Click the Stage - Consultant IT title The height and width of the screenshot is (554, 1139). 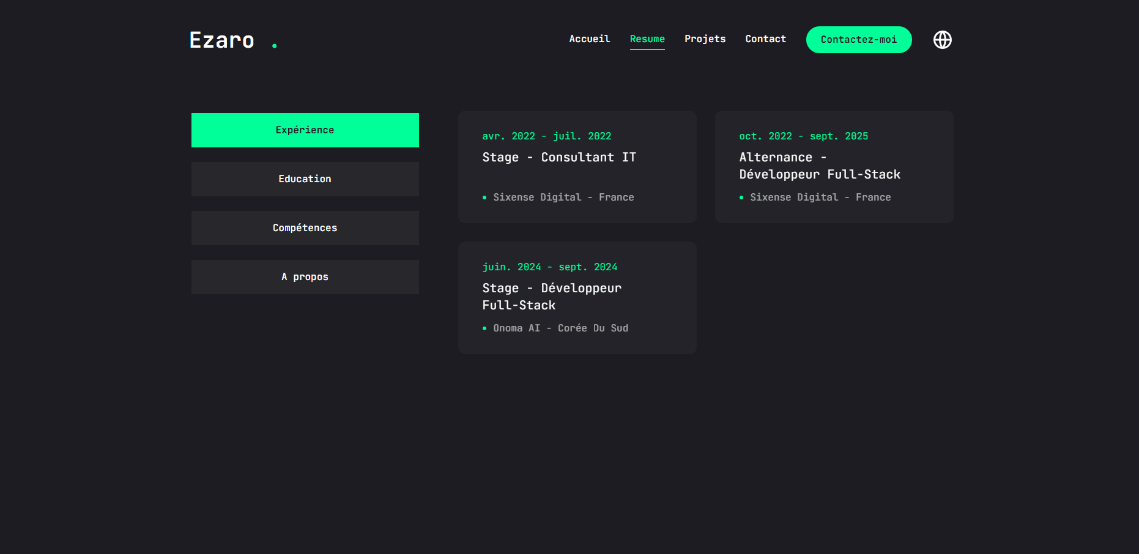click(558, 158)
